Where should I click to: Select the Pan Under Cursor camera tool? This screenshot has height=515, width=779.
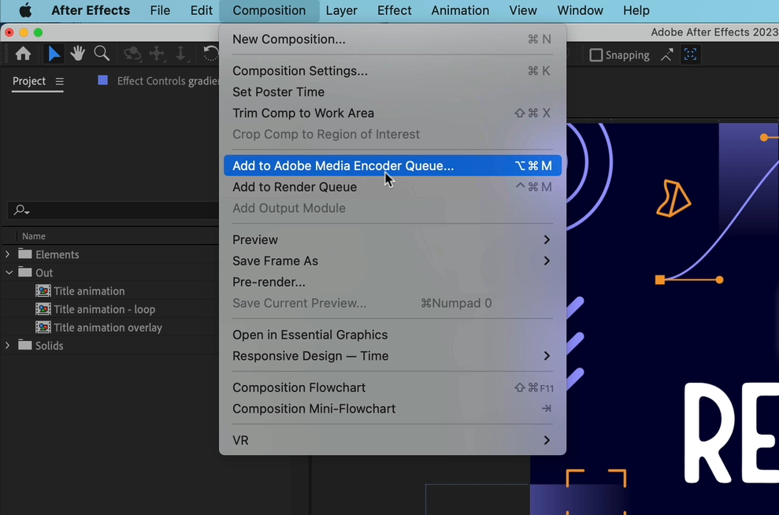pyautogui.click(x=157, y=54)
